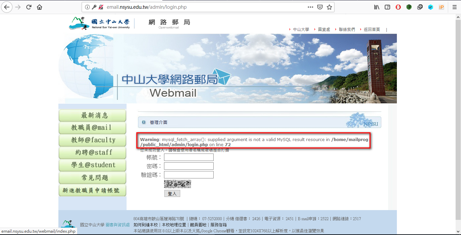Viewport: 461px width, 235px height.
Task: Click the 登入 login button
Action: pos(172,194)
